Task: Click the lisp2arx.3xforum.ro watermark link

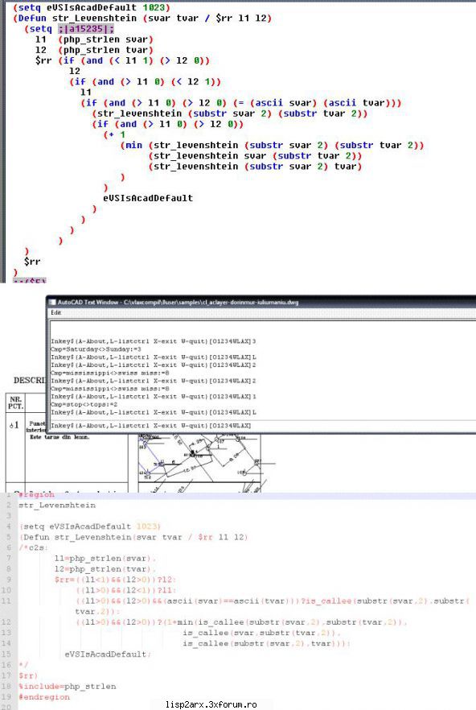Action: pyautogui.click(x=211, y=704)
